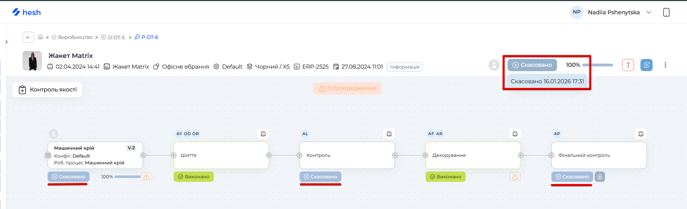This screenshot has width=687, height=209.
Task: Go to Виробництво breadcrumb
Action: click(75, 37)
